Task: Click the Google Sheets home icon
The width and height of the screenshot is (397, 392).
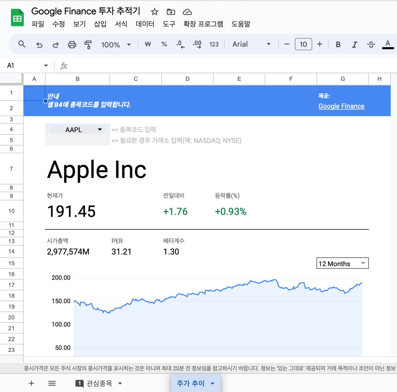Action: (17, 18)
